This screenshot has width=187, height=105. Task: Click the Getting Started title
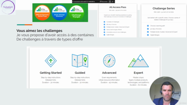pos(51,73)
